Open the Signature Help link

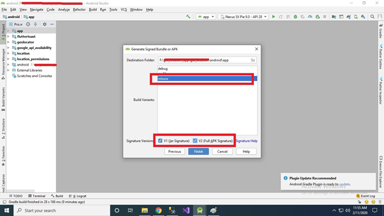point(246,141)
